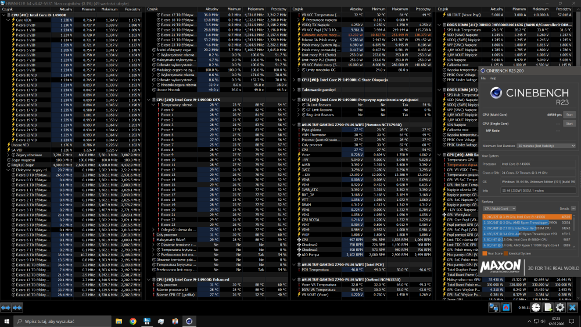Open the Cinebench Help menu
This screenshot has width=581, height=327.
(x=493, y=78)
